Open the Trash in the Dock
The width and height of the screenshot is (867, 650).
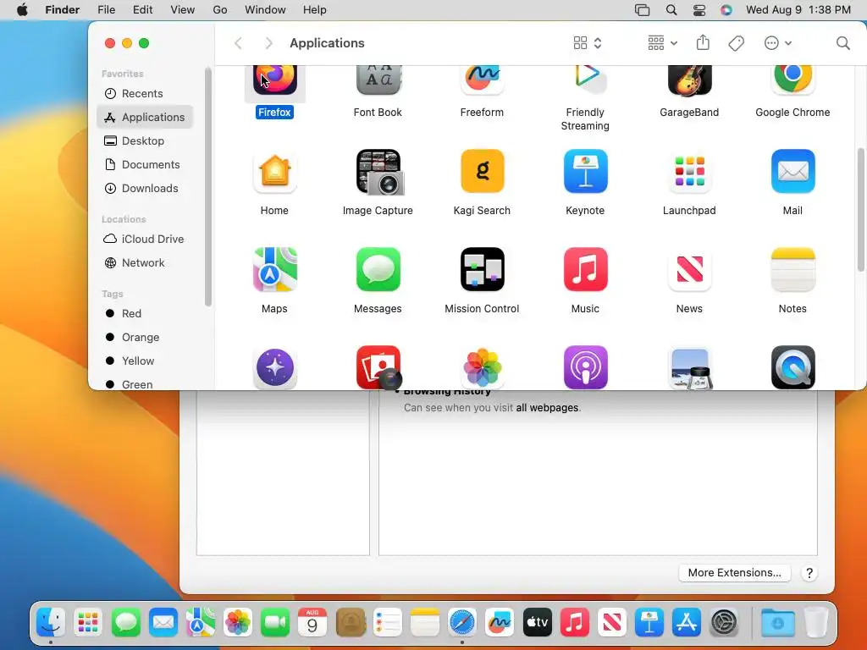coord(816,624)
